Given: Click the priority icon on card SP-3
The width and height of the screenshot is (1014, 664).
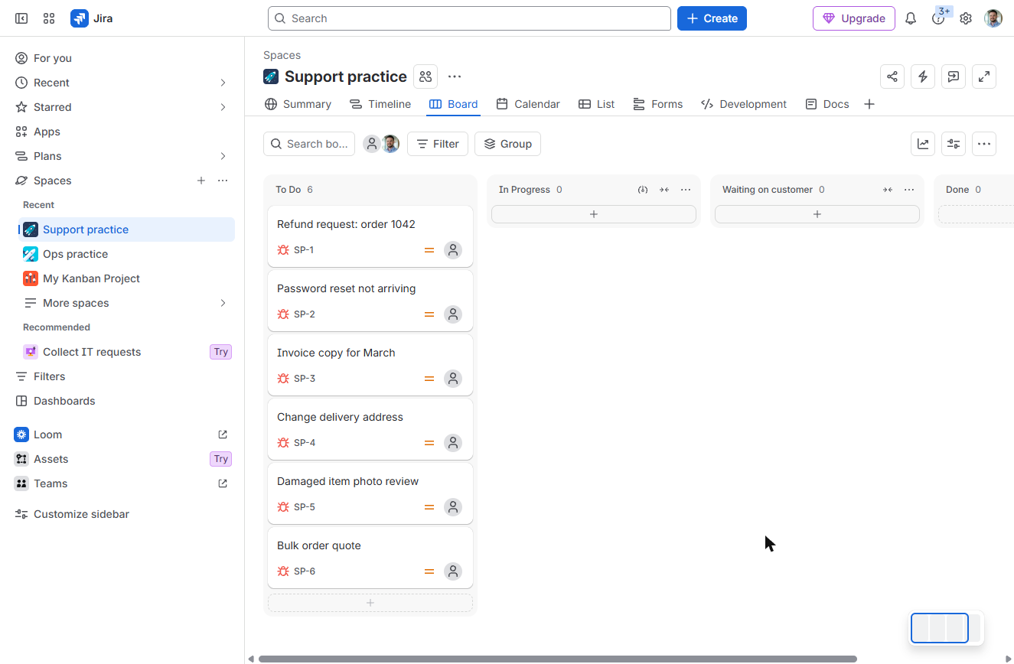Looking at the screenshot, I should coord(429,379).
